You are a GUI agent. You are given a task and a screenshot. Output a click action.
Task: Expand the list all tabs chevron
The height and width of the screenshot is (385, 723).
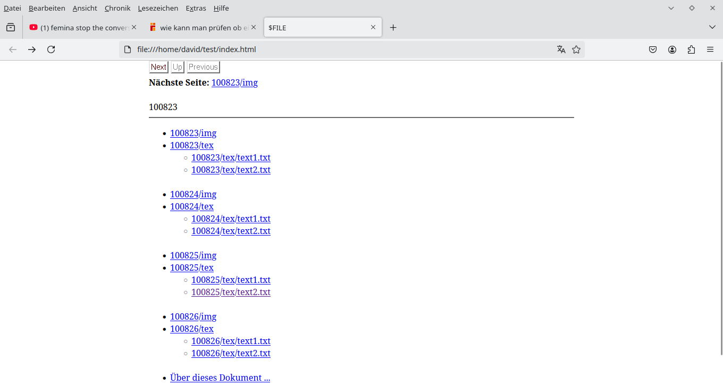click(712, 27)
